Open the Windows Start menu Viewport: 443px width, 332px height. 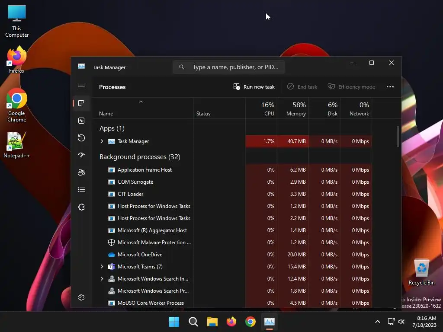pyautogui.click(x=174, y=322)
